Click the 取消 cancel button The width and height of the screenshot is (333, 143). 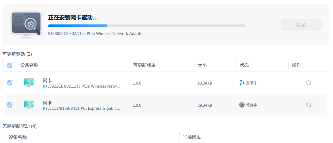click(301, 25)
